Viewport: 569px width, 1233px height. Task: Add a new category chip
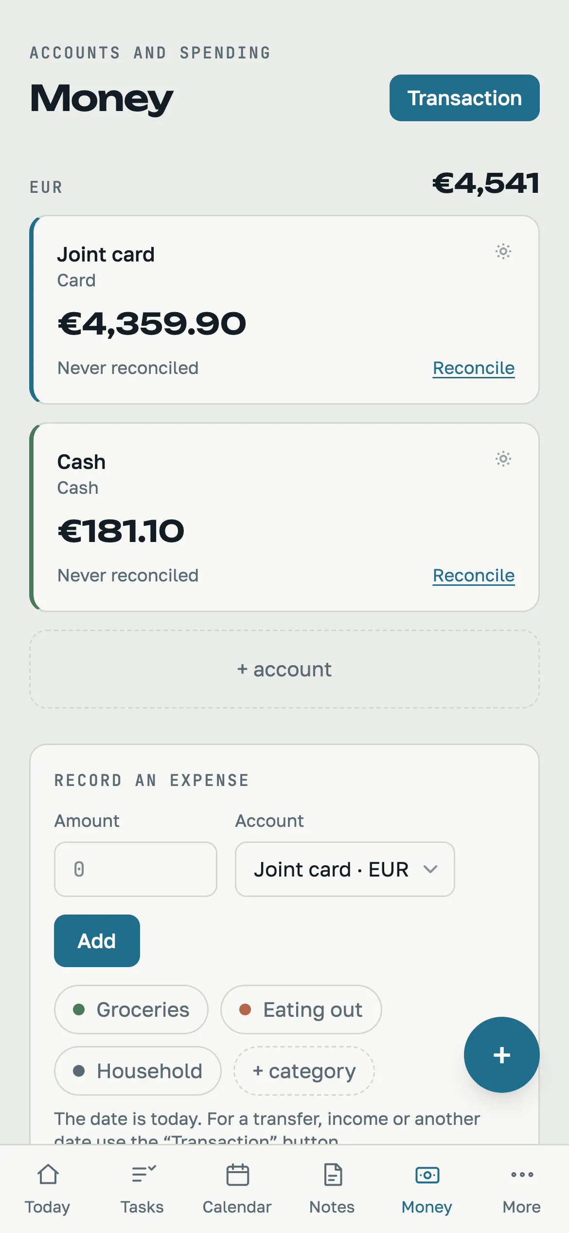[x=304, y=1071]
